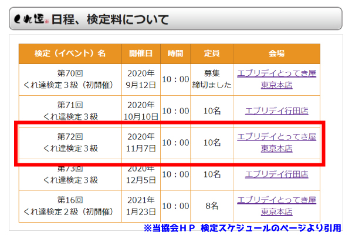352x235 pixels.
Task: Click the 募集締切ました capacity cell
Action: click(212, 79)
